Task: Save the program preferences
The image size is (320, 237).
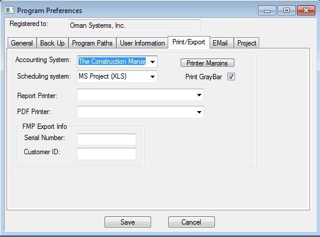Action: pos(128,222)
